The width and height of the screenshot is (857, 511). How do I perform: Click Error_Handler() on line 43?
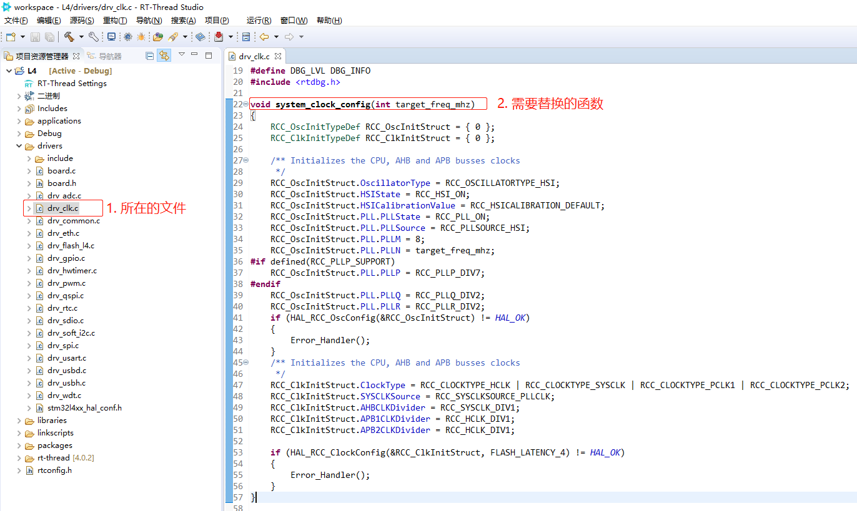(330, 340)
